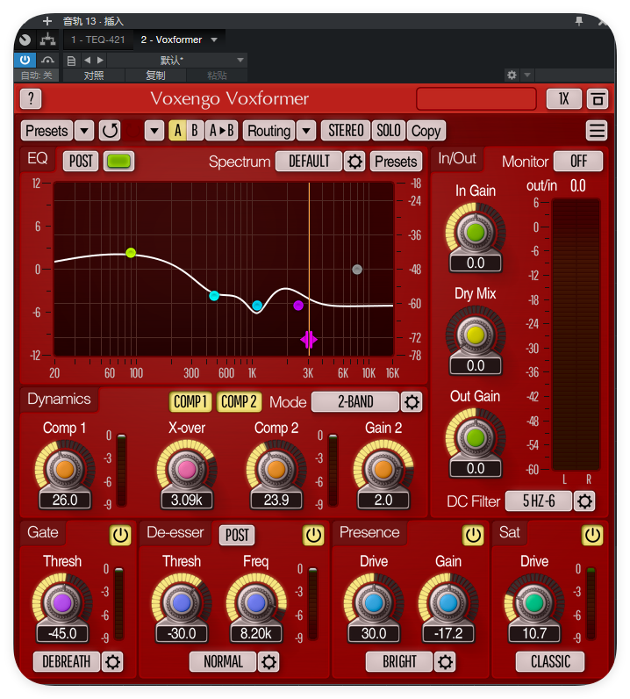Viewport: 630px width, 699px height.
Task: Click the 对照 compare menu item
Action: (94, 76)
